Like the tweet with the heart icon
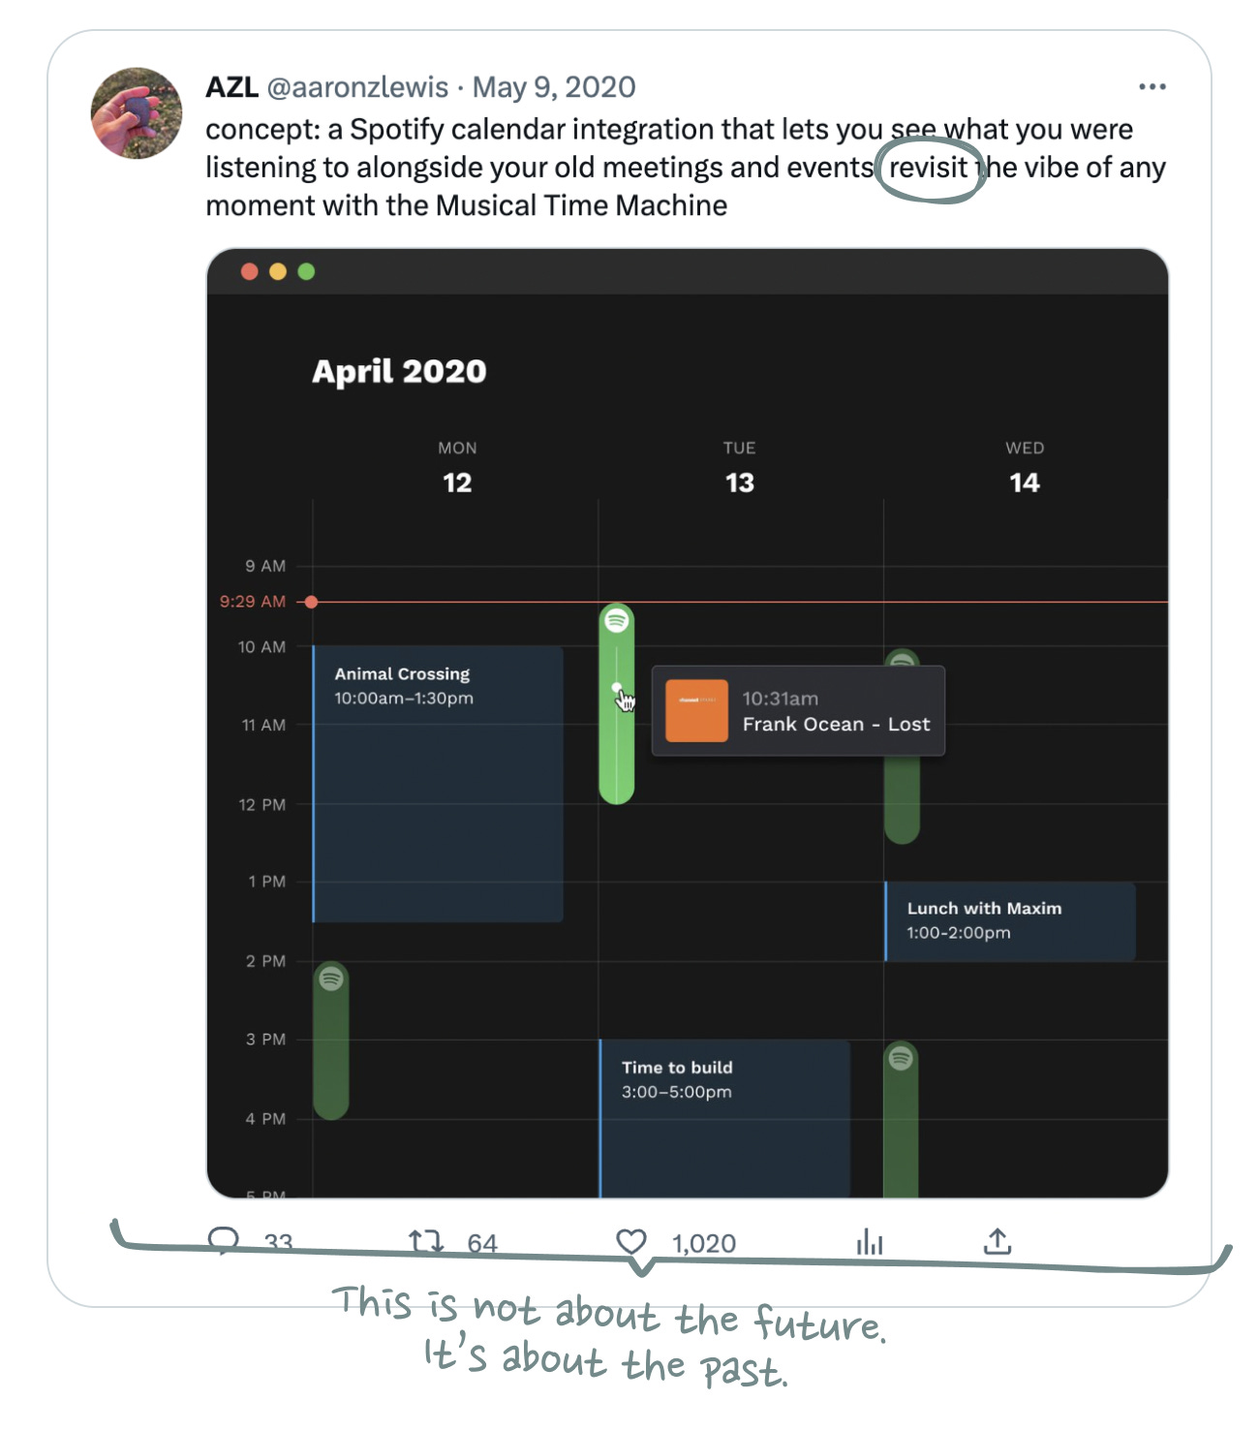 click(631, 1241)
